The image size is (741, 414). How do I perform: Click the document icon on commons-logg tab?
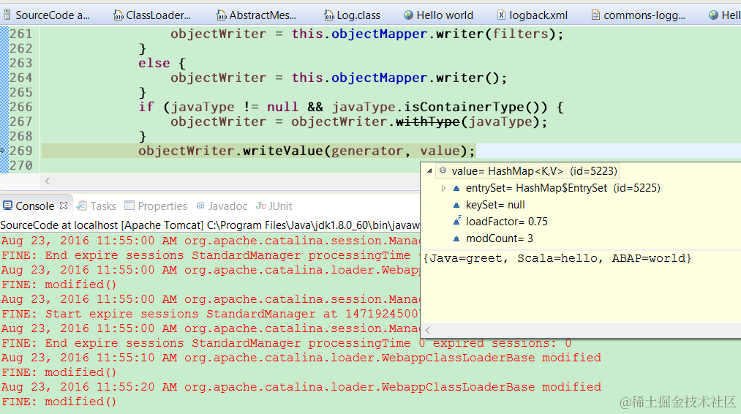595,15
